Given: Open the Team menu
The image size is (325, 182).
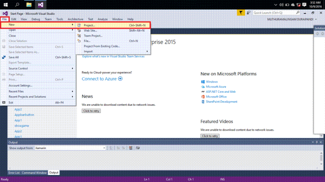Looking at the screenshot, I should point(48,19).
